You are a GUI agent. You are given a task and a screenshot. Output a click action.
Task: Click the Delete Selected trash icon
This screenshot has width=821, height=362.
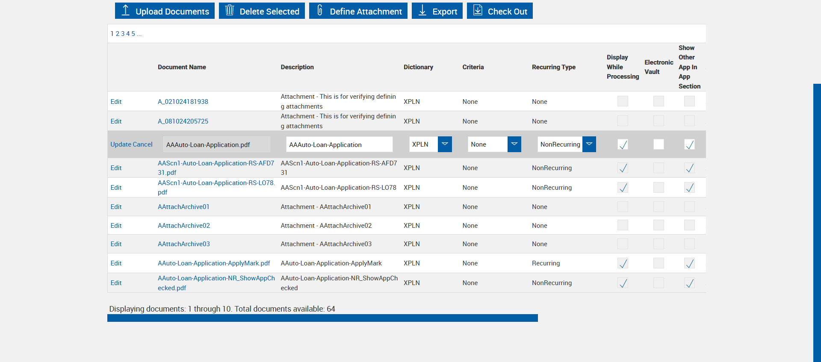[x=230, y=10]
